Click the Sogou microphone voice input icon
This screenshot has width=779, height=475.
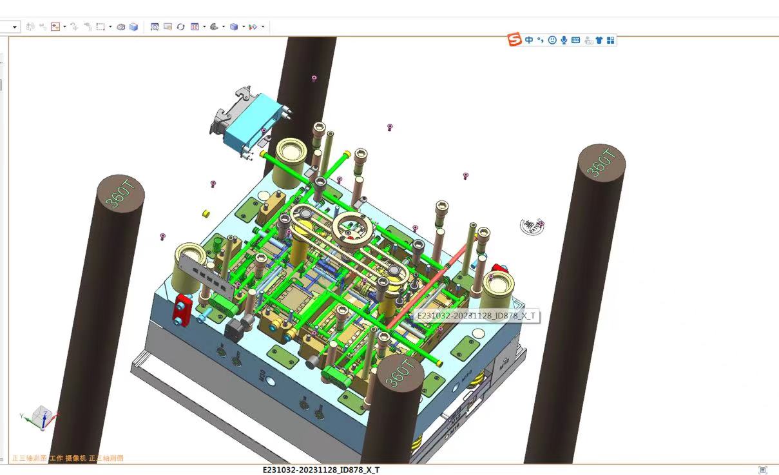pos(564,40)
